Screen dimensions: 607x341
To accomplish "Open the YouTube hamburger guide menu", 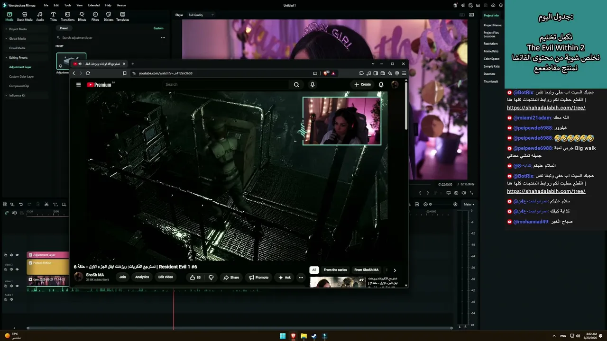I will point(78,85).
